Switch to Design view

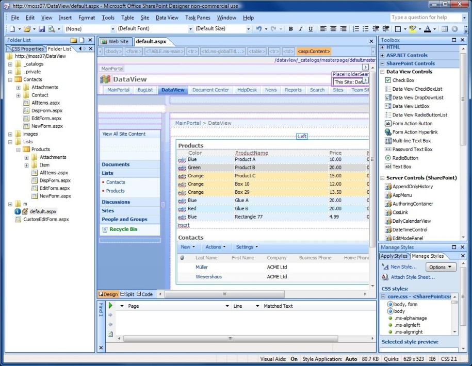click(108, 294)
